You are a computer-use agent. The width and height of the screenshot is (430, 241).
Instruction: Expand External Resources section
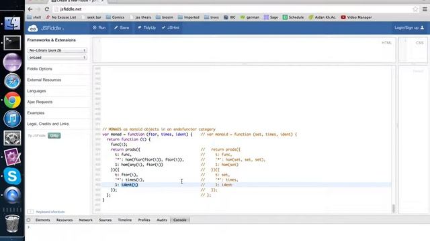(44, 80)
